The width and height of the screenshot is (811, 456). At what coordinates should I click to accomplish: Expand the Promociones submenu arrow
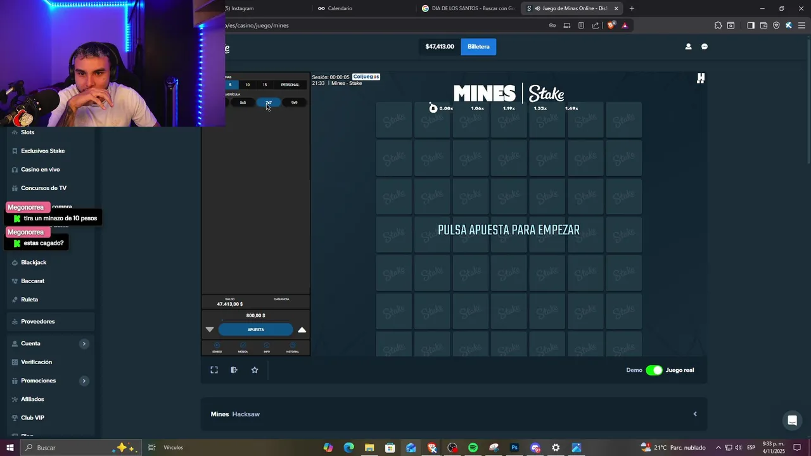coord(84,381)
